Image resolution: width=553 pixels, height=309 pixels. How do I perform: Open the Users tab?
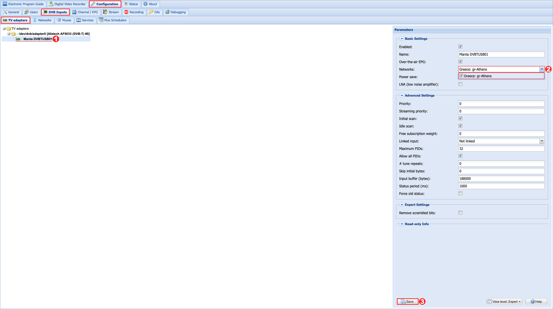[31, 12]
